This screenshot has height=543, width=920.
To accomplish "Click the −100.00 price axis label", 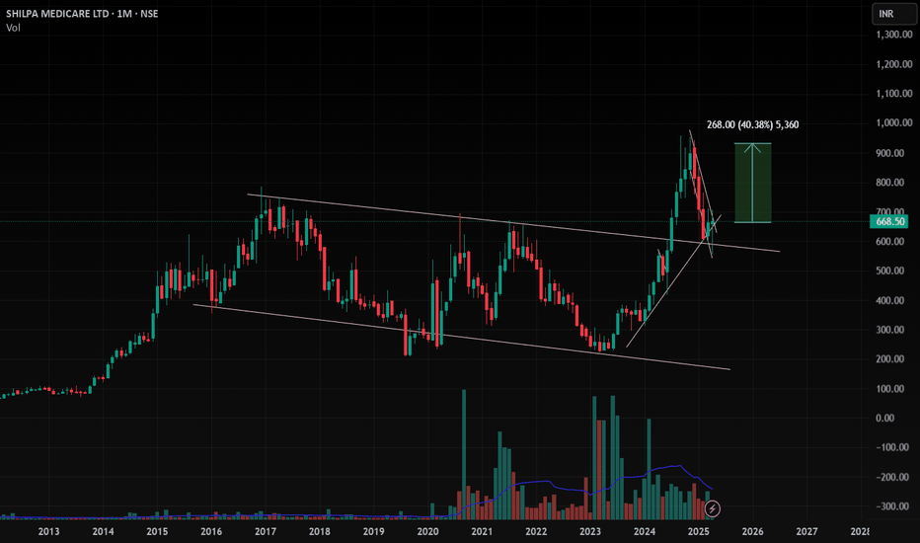I will (890, 447).
